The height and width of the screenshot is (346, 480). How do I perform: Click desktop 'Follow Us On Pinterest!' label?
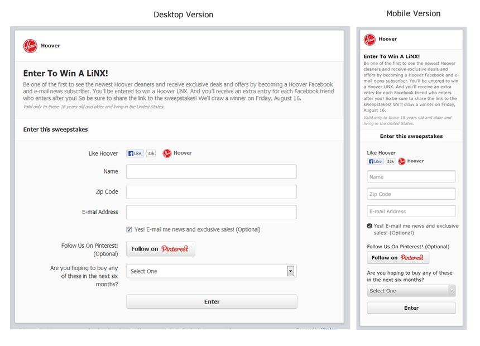(x=89, y=250)
